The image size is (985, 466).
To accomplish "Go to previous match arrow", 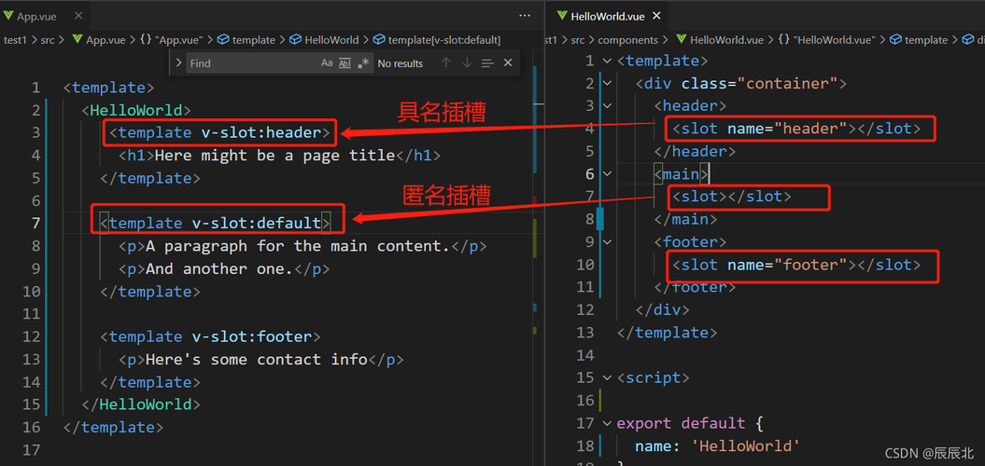I will [446, 62].
